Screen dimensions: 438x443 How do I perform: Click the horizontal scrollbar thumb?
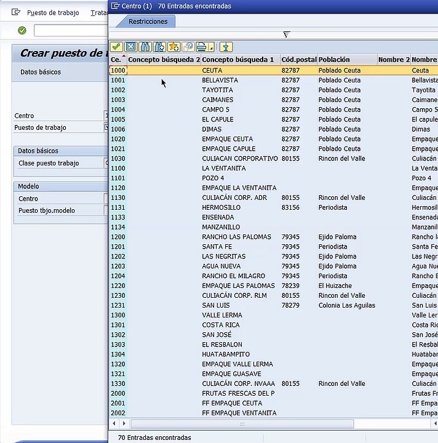[242, 424]
